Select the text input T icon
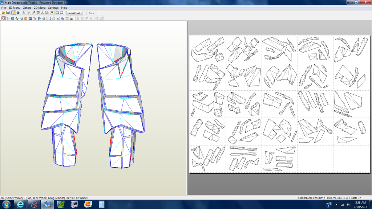 pyautogui.click(x=26, y=19)
